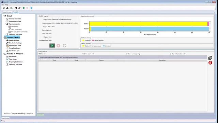218x123 pixels.
Task: Copy engine events with the copy icon
Action: tap(210, 58)
